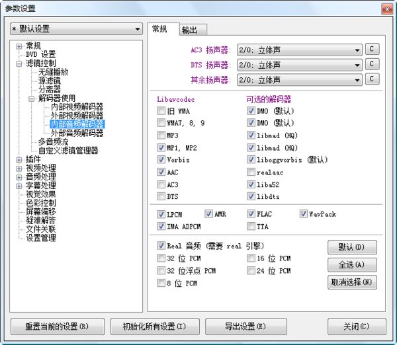Enable the 旧 WMA checkbox
The image size is (397, 345).
tap(161, 111)
